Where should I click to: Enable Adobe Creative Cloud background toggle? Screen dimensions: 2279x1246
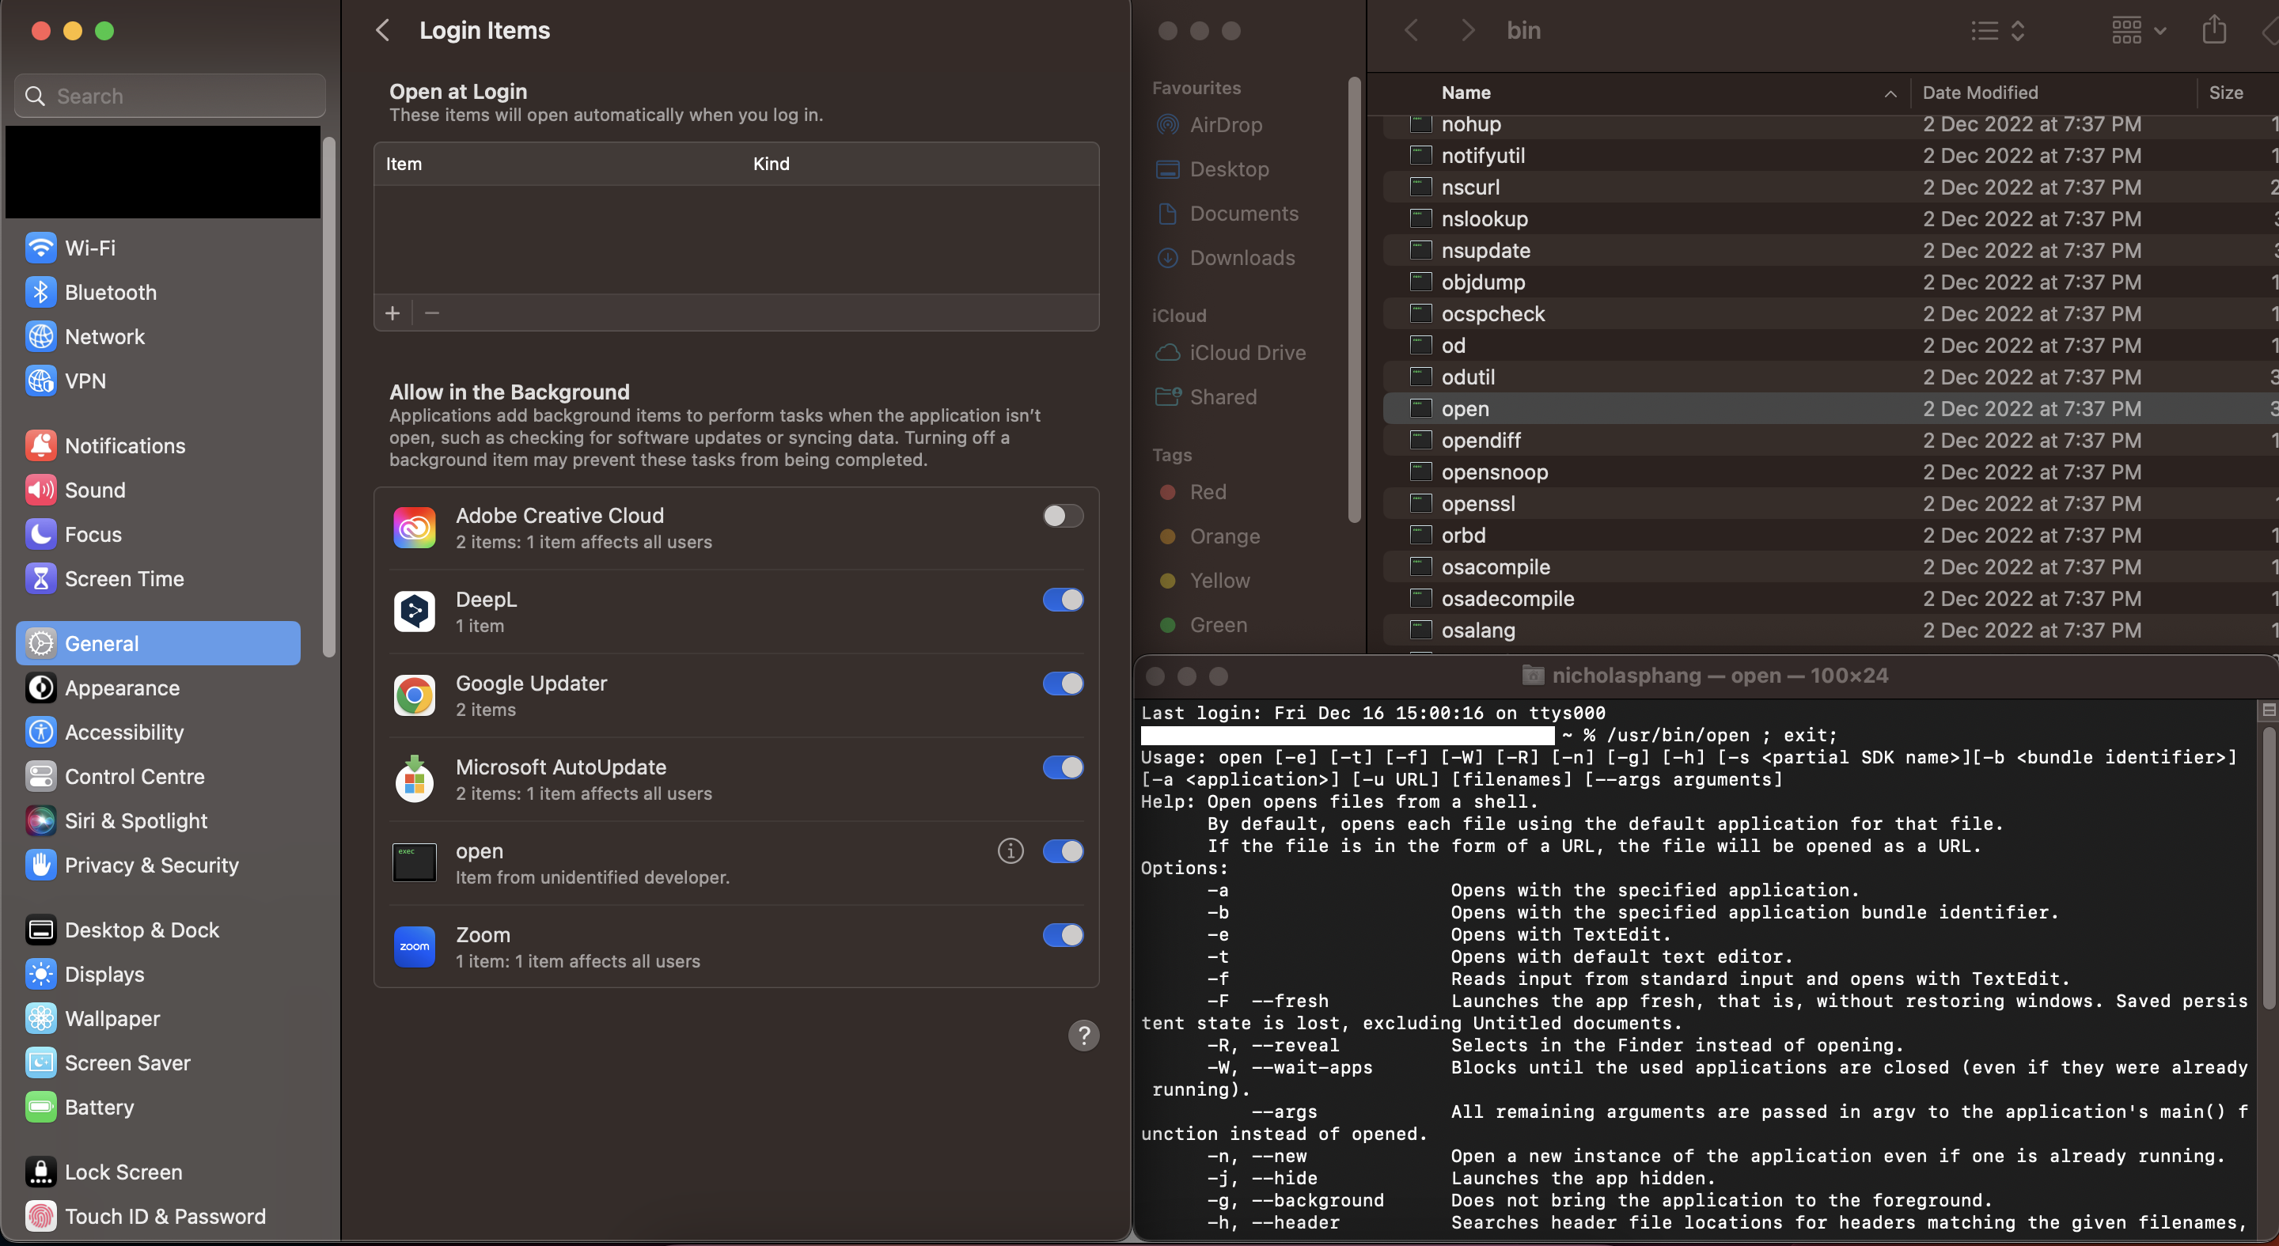[x=1063, y=516]
